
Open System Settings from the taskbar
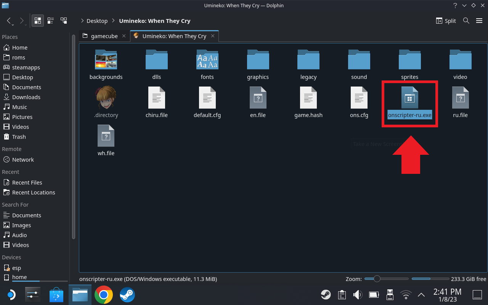tap(33, 294)
